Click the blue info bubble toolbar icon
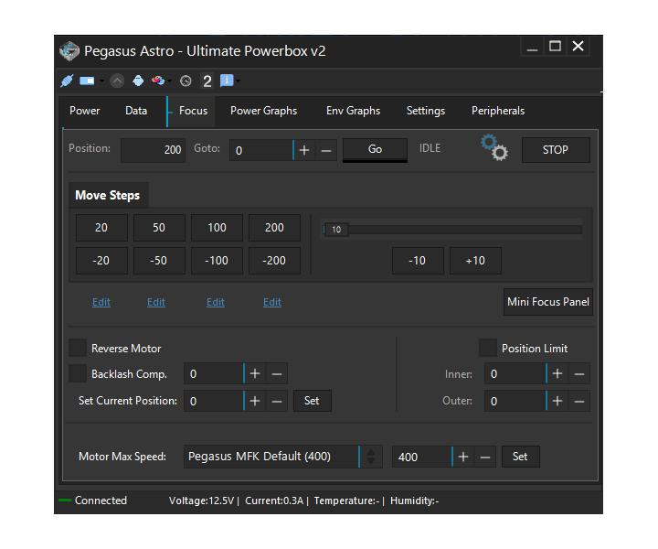This screenshot has width=658, height=549. point(226,81)
